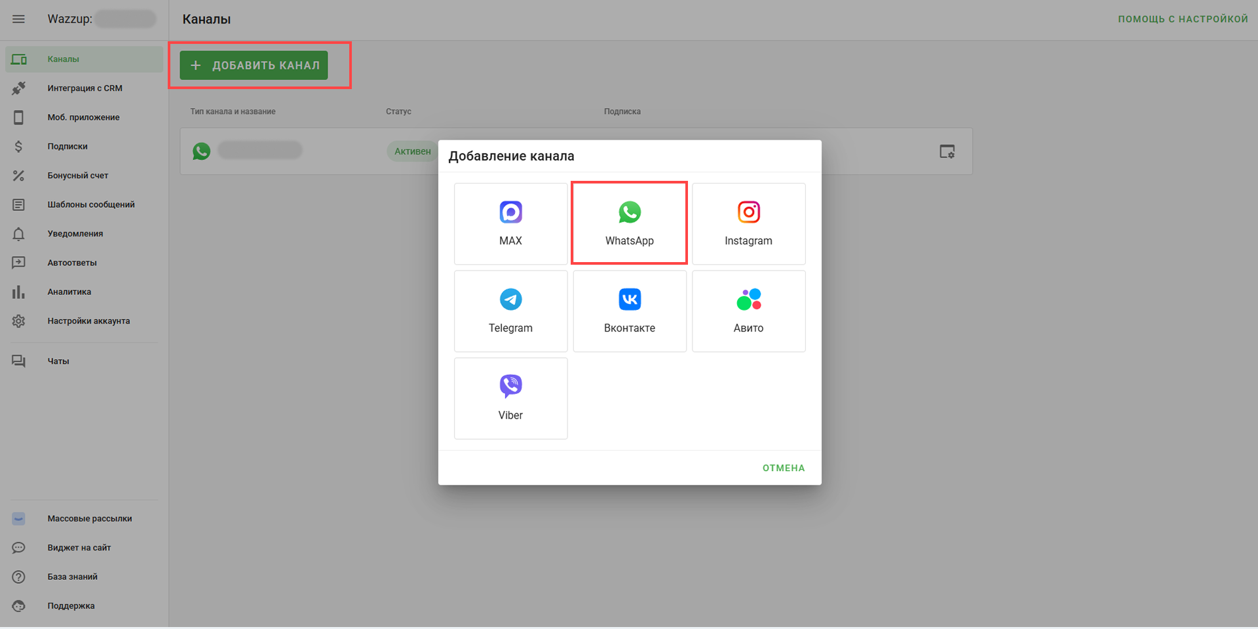Click the Массовые рассылки icon
This screenshot has width=1258, height=629.
click(18, 519)
